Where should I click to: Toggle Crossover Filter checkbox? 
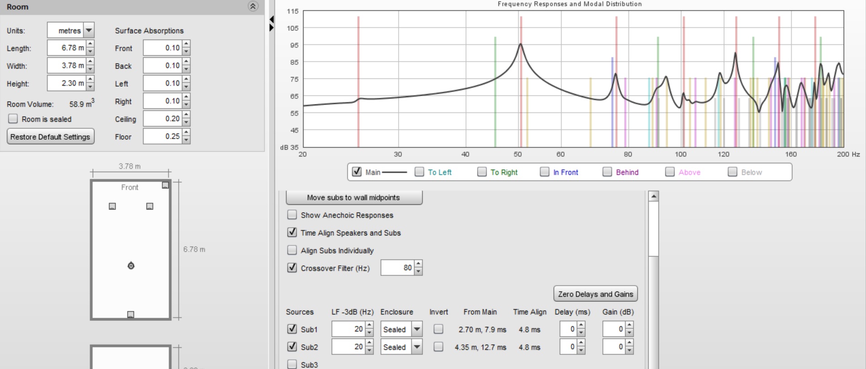pos(292,268)
